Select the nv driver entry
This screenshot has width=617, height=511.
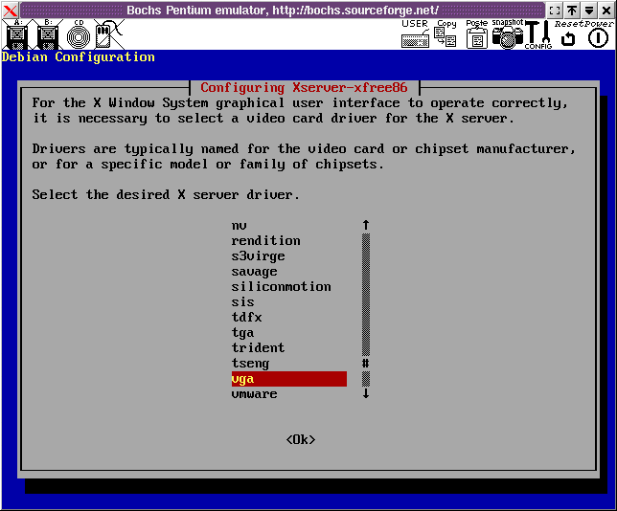(239, 226)
